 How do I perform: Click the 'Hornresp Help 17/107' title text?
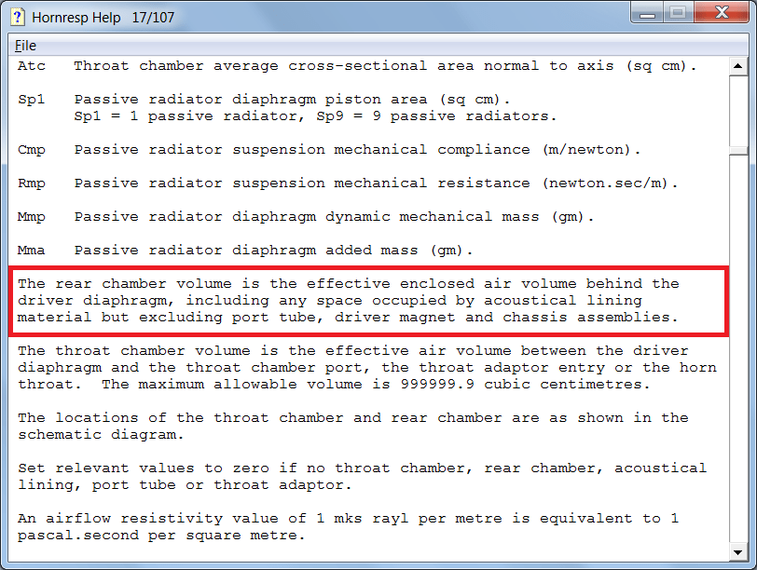pos(103,18)
